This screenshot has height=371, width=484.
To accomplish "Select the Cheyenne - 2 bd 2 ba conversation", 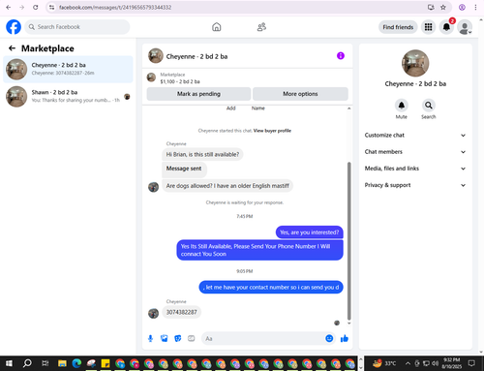I will coord(68,69).
